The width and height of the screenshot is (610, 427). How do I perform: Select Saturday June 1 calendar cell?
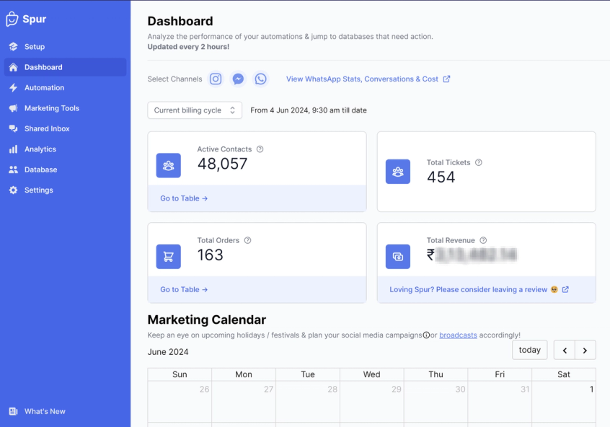564,401
